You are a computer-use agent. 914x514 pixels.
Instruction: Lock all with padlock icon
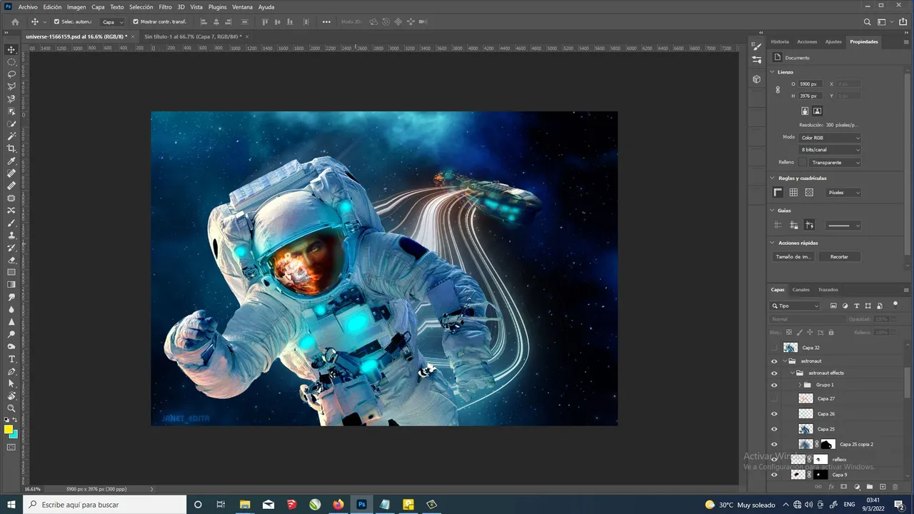click(x=830, y=332)
